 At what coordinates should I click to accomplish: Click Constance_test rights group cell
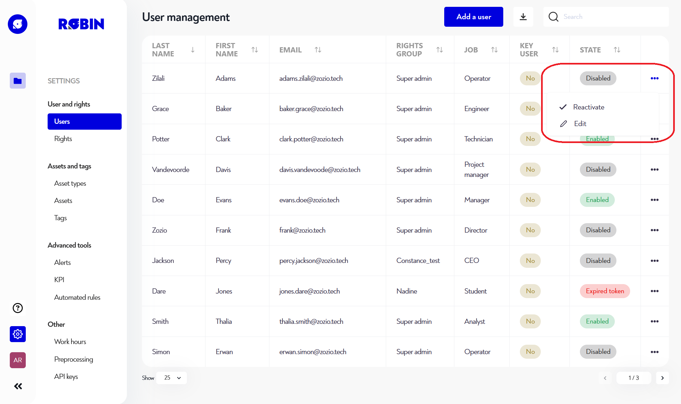coord(418,261)
